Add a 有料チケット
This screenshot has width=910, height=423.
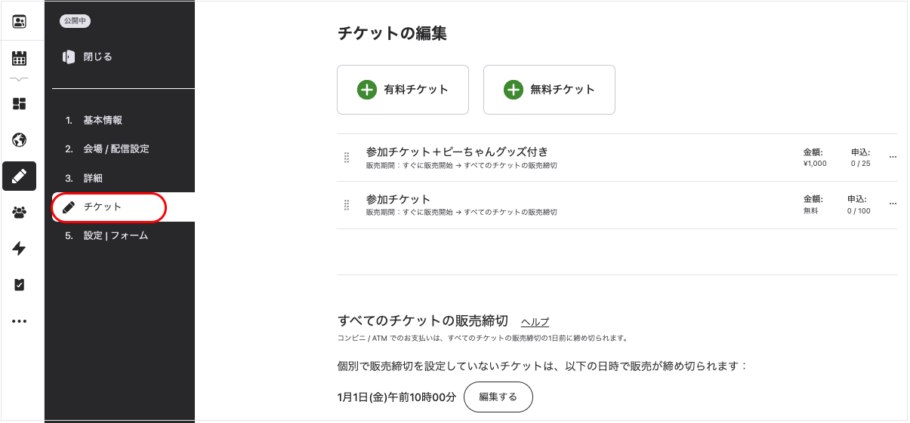403,90
